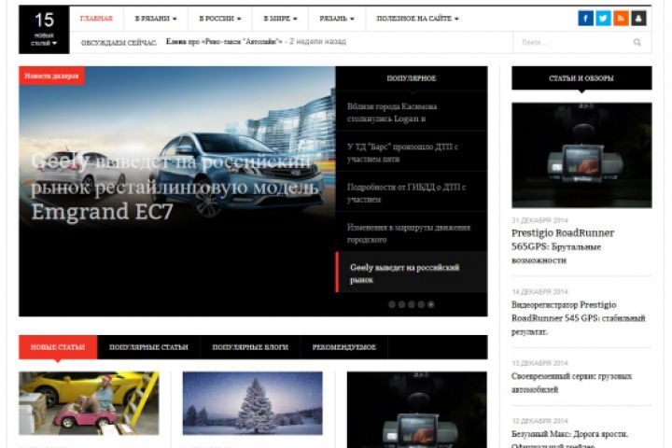Click the ПОПУЛЯРНОЕ panel header
Viewport: 672px width, 448px height.
(412, 78)
